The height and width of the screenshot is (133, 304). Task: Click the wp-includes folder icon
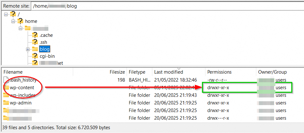6,95
